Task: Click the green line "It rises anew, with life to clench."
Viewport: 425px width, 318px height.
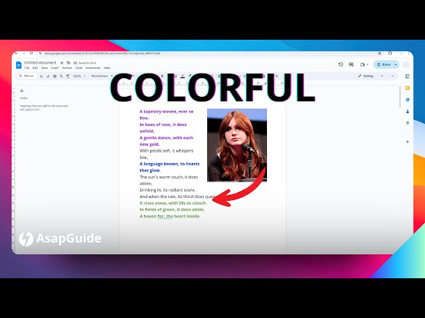Action: point(173,203)
